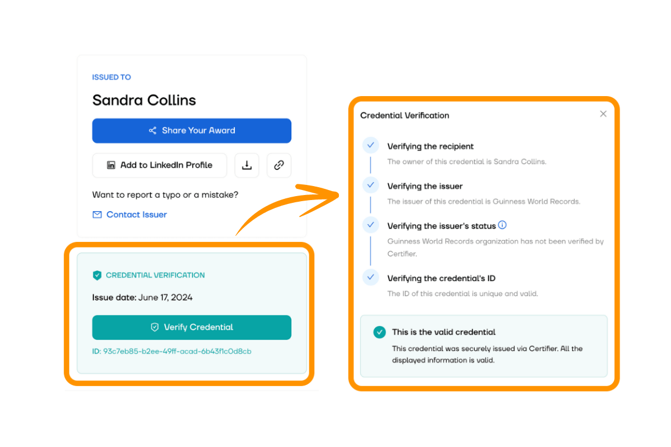
Task: Click 'The owner of this credential' description
Action: tap(467, 161)
